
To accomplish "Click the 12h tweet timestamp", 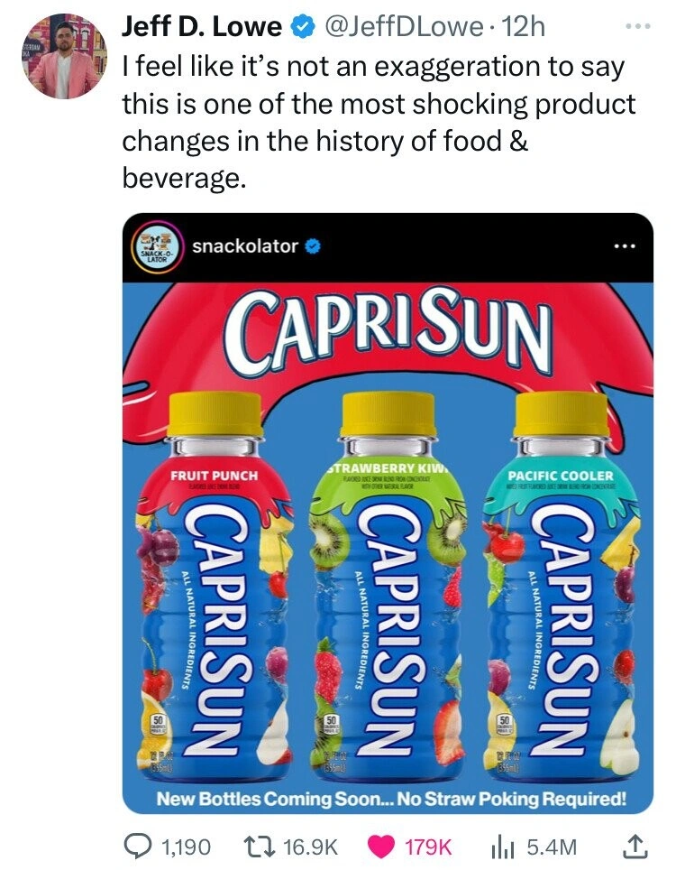I will point(525,28).
